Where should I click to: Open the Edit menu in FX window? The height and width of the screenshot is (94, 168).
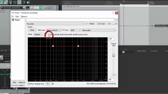click(17, 16)
